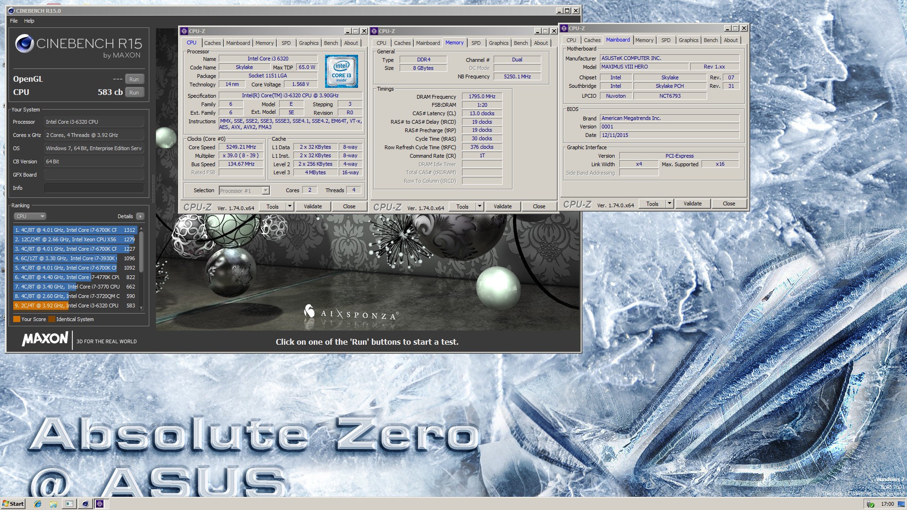
Task: Click the MAXIMUS VIII HERO model field
Action: click(x=644, y=67)
